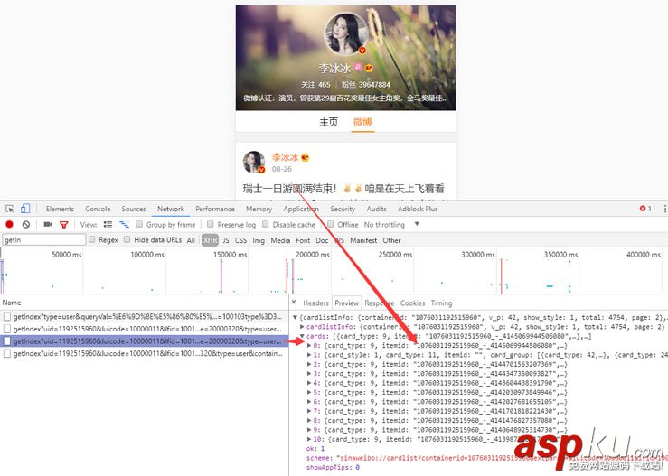Open the Elements tab

(60, 209)
